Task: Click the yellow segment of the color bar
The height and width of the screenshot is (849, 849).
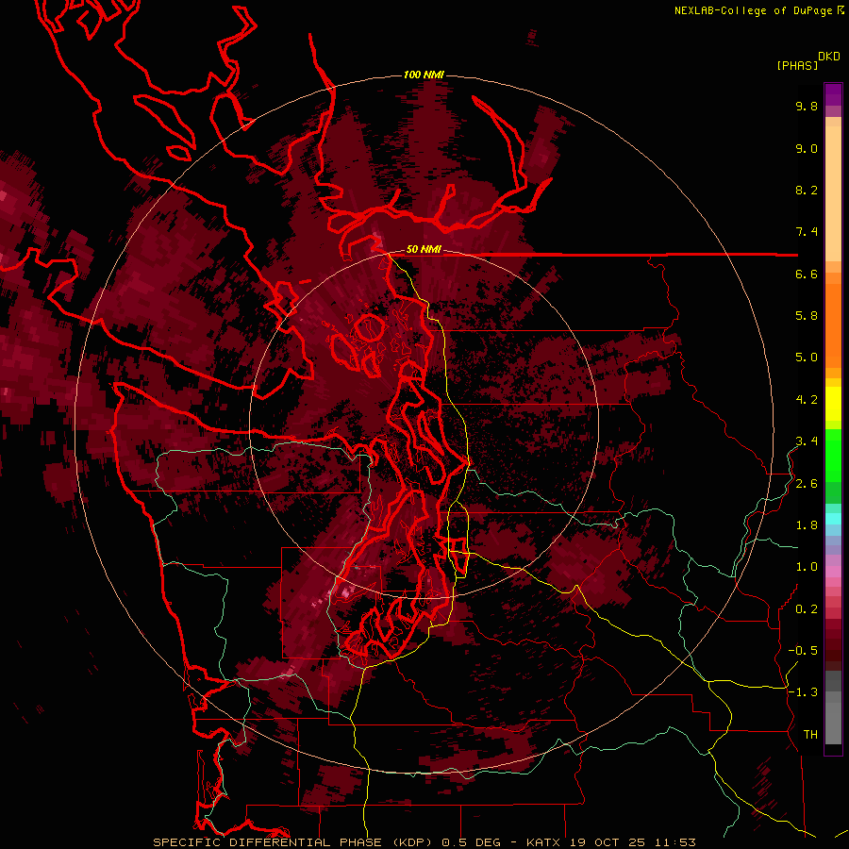Action: (x=833, y=404)
